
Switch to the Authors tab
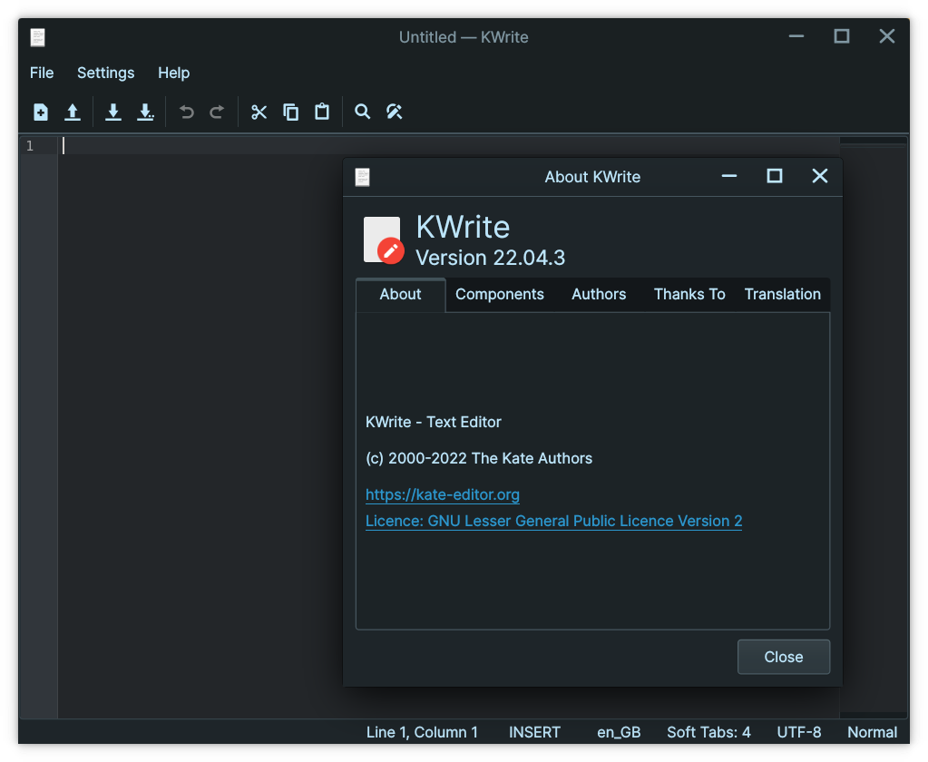[599, 295]
